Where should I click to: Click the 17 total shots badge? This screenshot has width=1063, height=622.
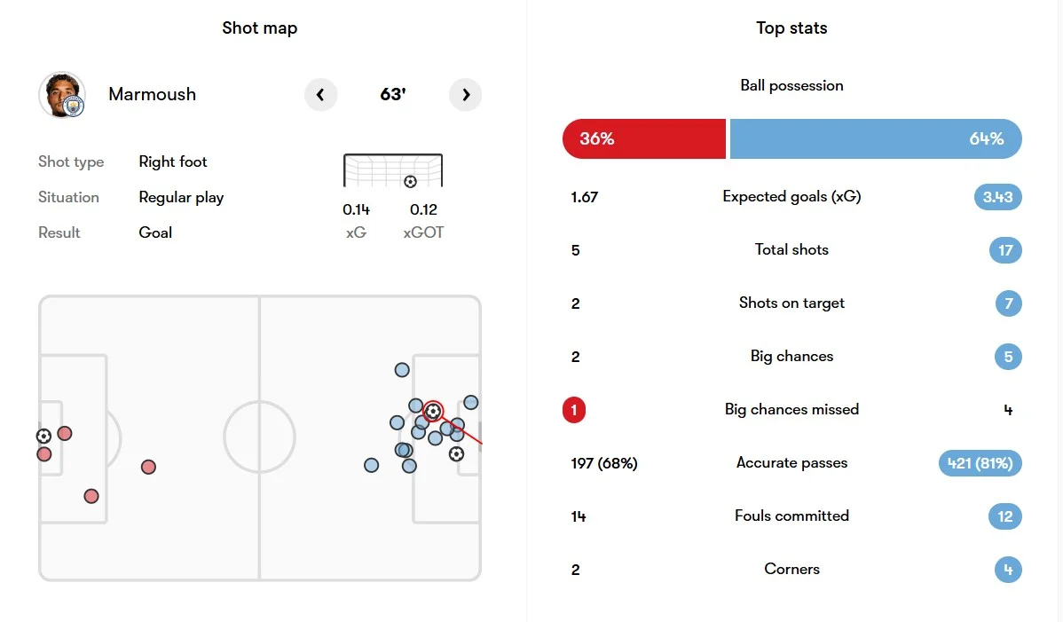point(1005,250)
